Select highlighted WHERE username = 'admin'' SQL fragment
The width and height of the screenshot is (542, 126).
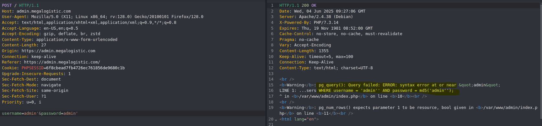[x=386, y=91]
